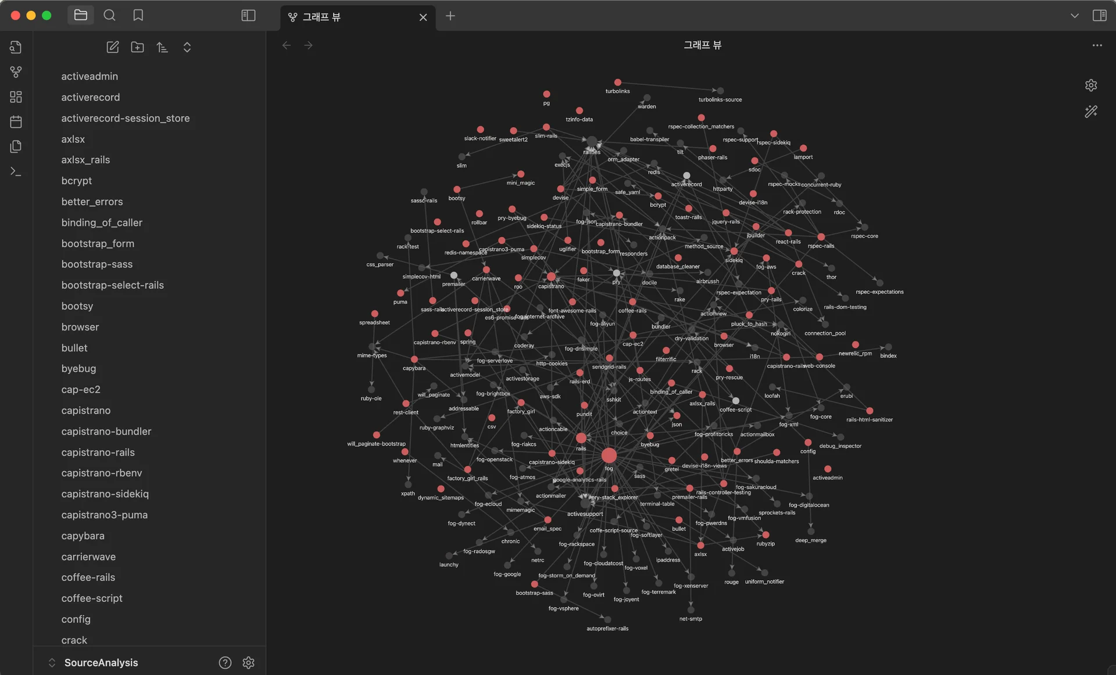
Task: Open graph settings gear icon
Action: coord(1091,85)
